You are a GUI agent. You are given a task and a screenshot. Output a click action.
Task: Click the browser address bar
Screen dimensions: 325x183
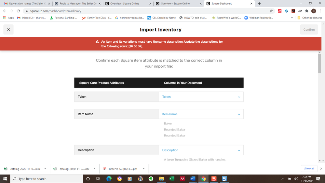click(x=146, y=11)
